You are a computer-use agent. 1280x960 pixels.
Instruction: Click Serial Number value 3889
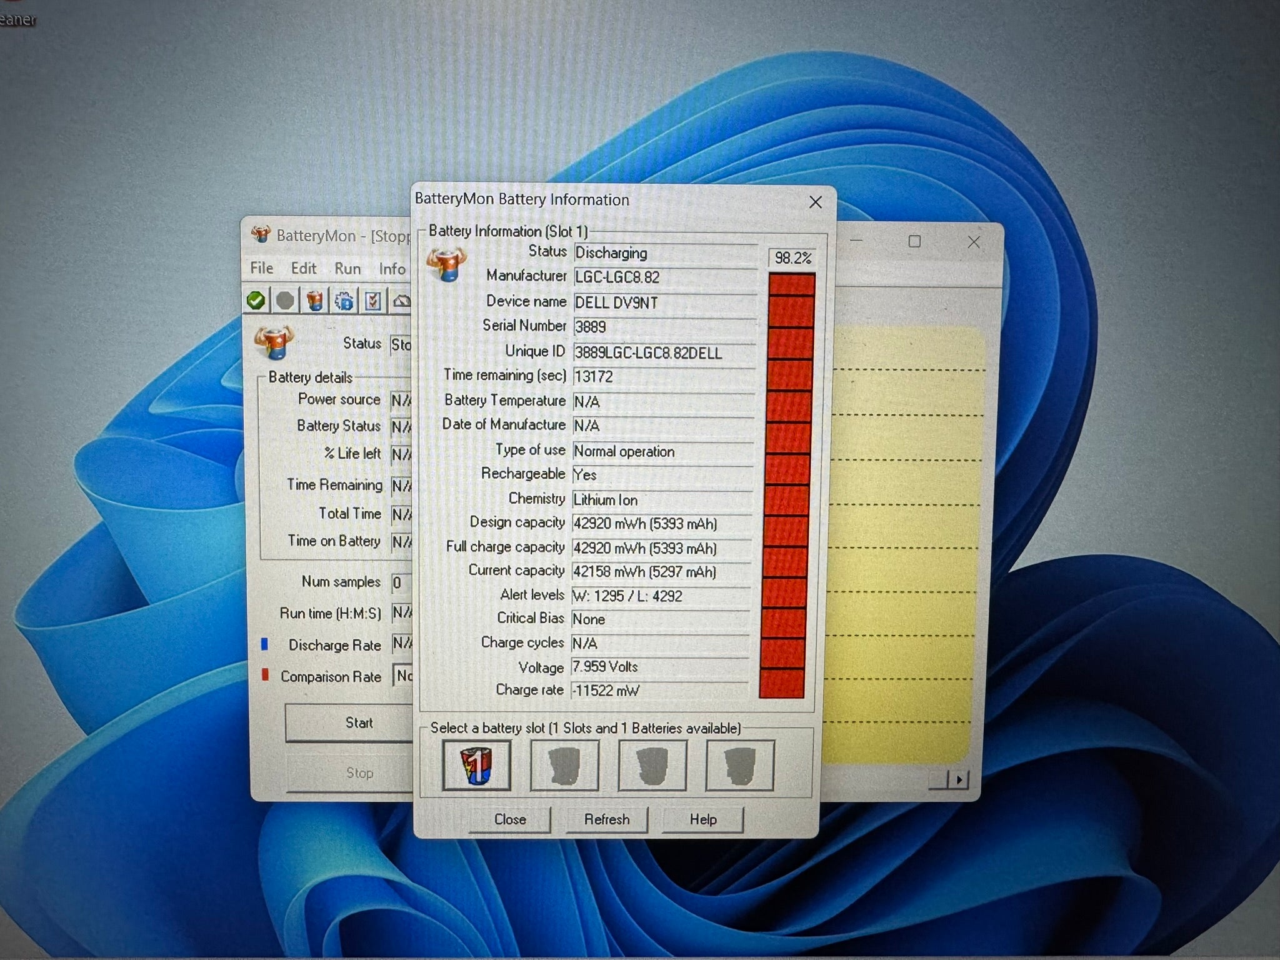coord(664,327)
